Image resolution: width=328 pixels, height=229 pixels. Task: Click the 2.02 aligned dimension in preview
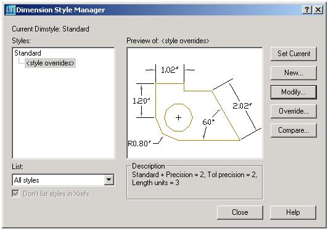coord(242,106)
